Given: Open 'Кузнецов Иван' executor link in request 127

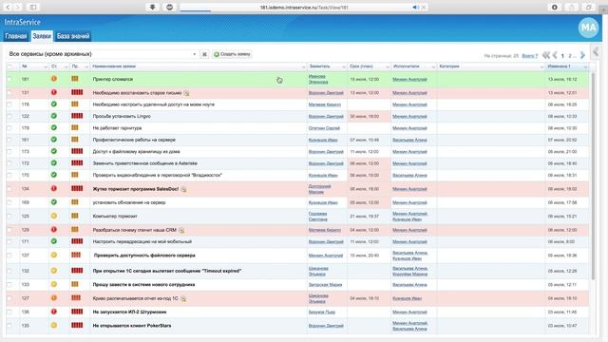Looking at the screenshot, I should tap(407, 298).
